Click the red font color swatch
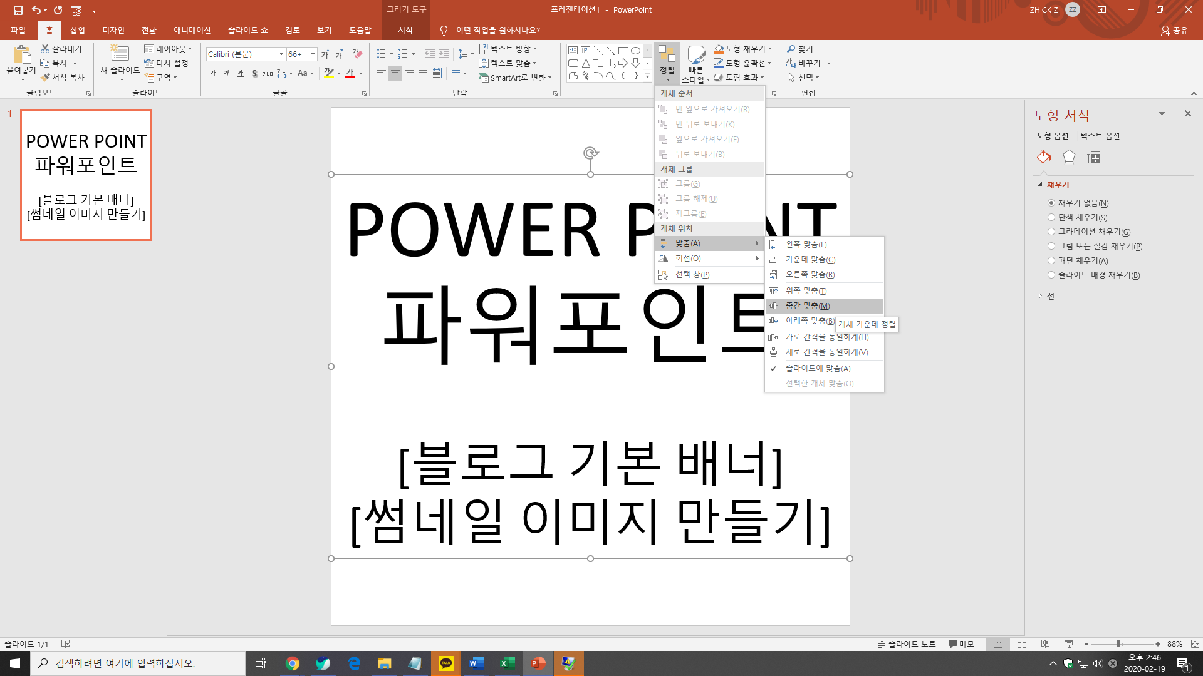 350,73
